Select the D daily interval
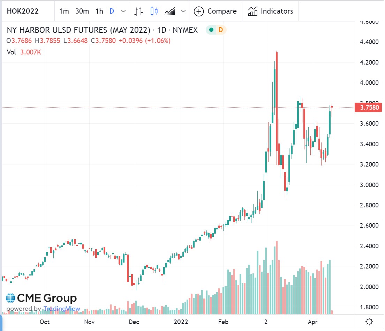 pos(112,11)
